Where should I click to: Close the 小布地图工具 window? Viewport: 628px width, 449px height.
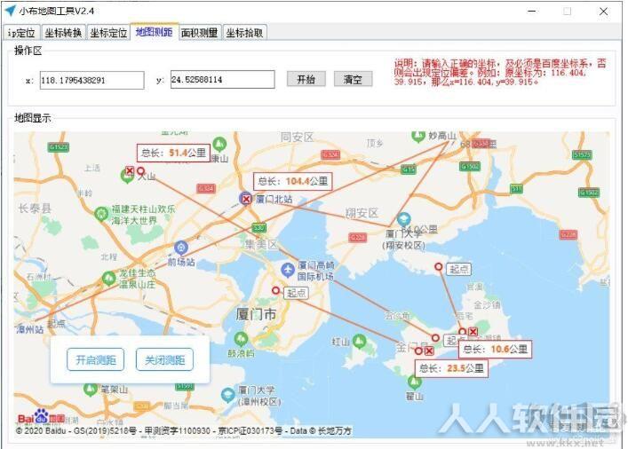(603, 12)
